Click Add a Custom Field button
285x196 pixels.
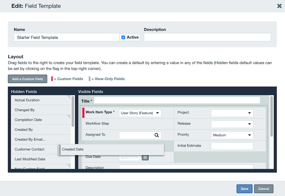point(27,79)
